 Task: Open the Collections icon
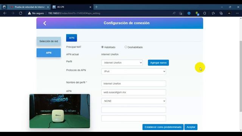221,13
